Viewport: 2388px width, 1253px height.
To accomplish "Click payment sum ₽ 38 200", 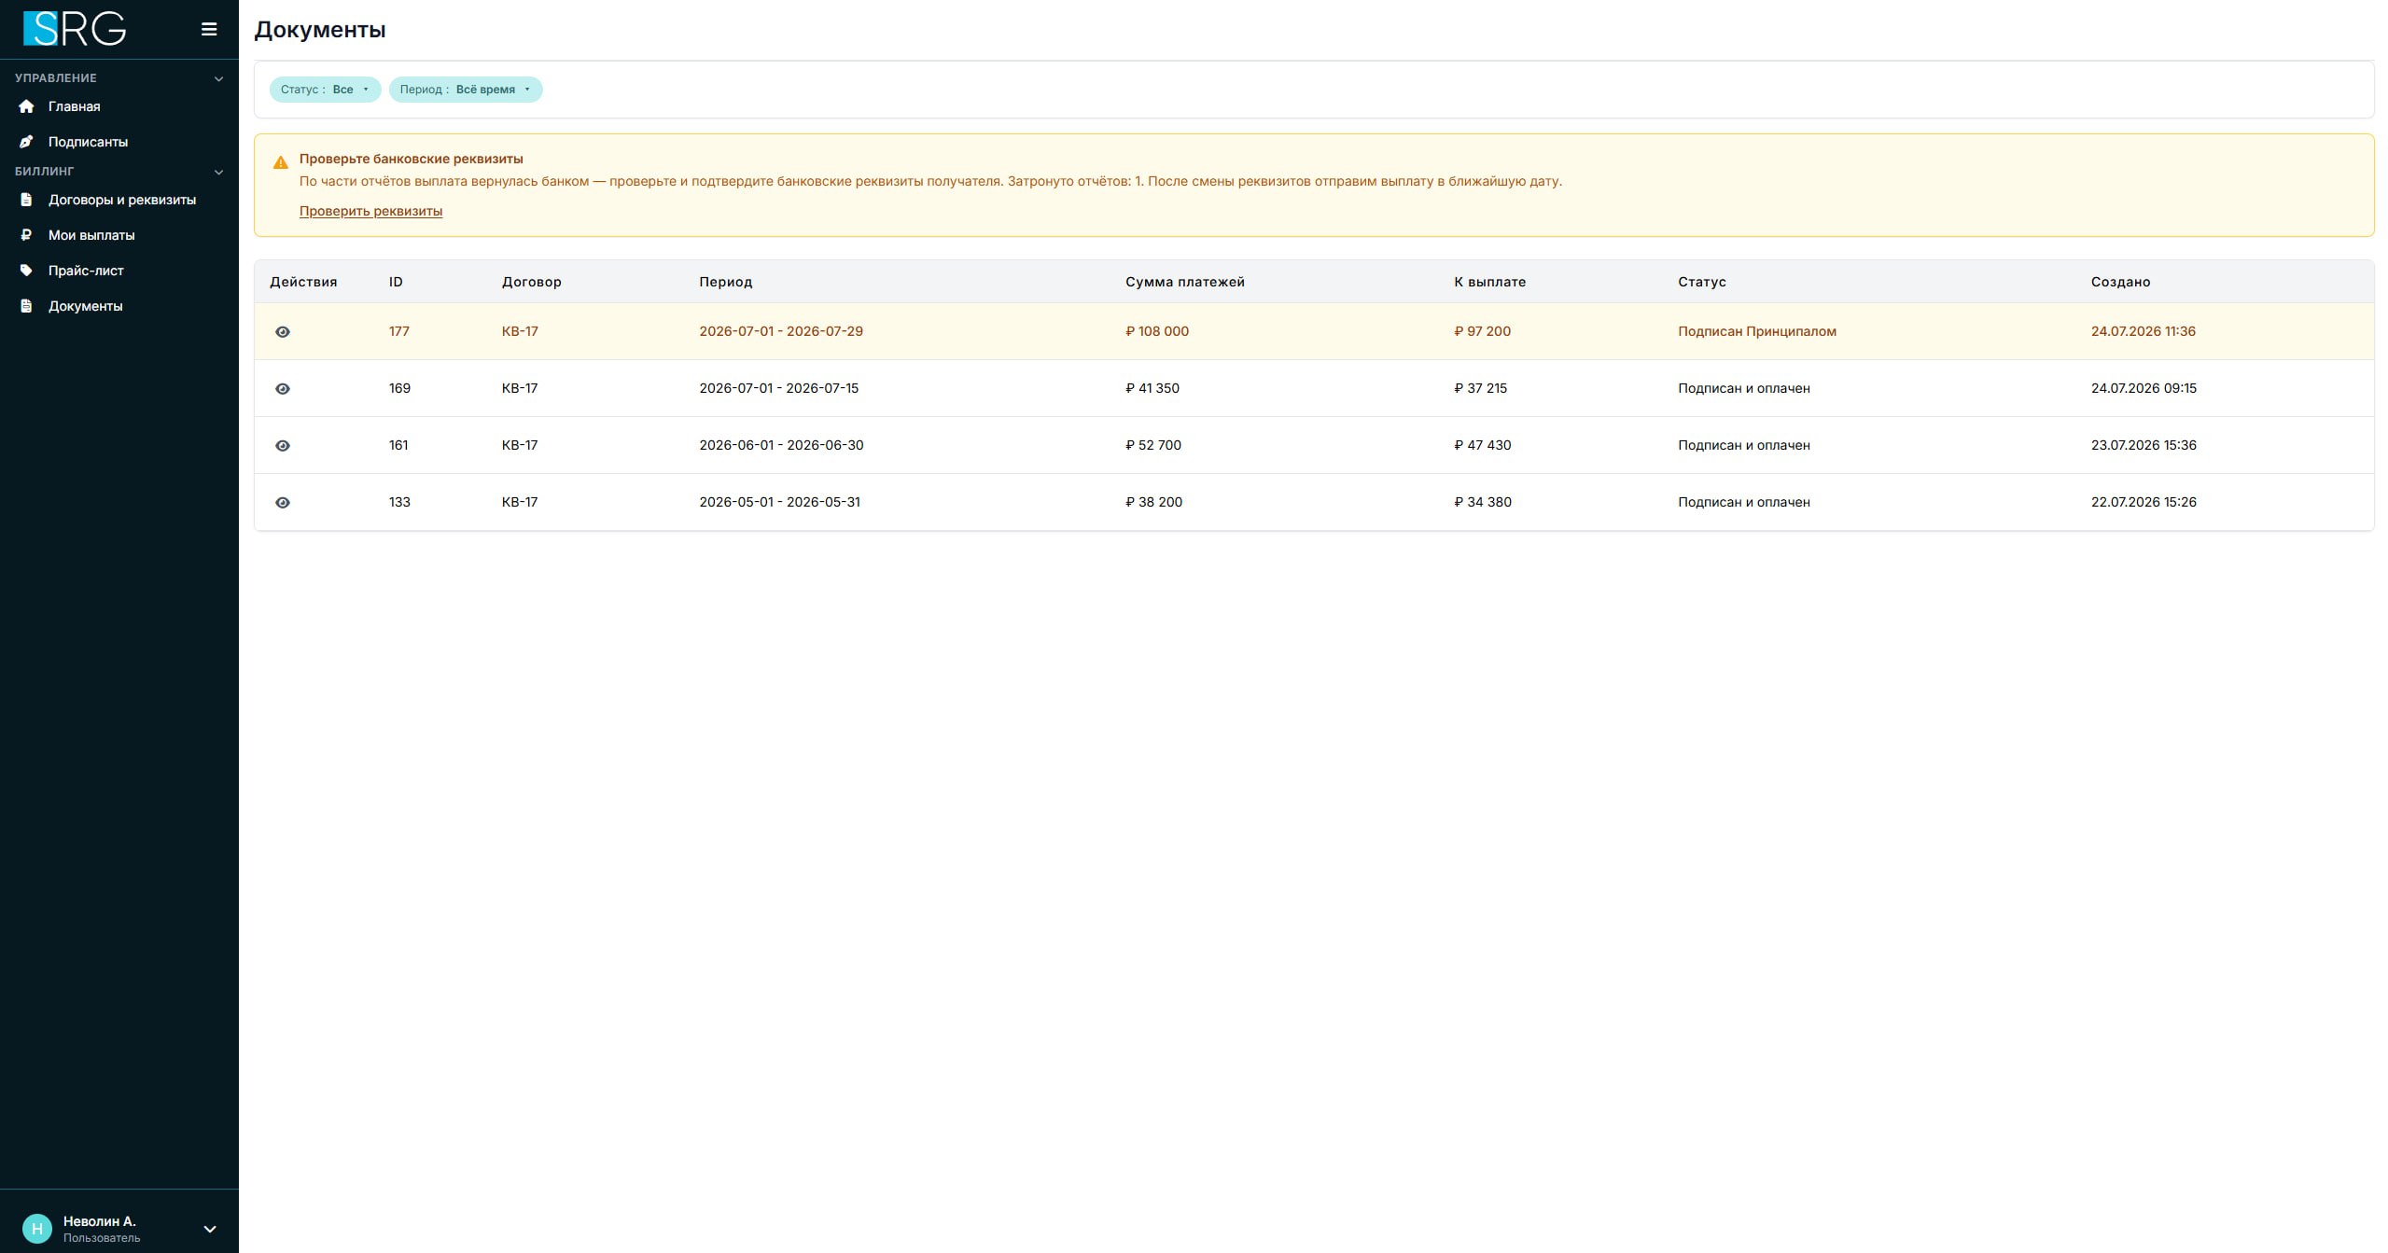I will [x=1153, y=502].
